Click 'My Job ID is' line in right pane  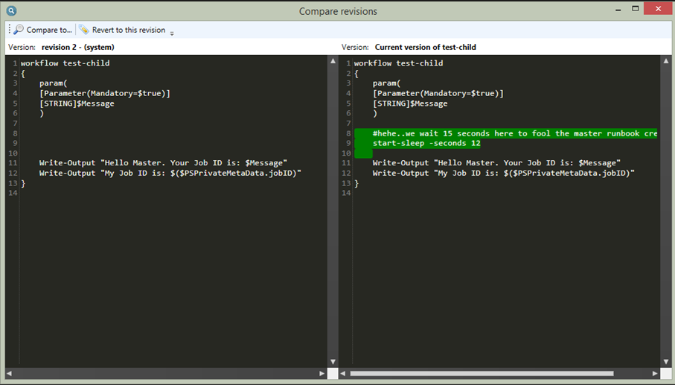point(503,173)
